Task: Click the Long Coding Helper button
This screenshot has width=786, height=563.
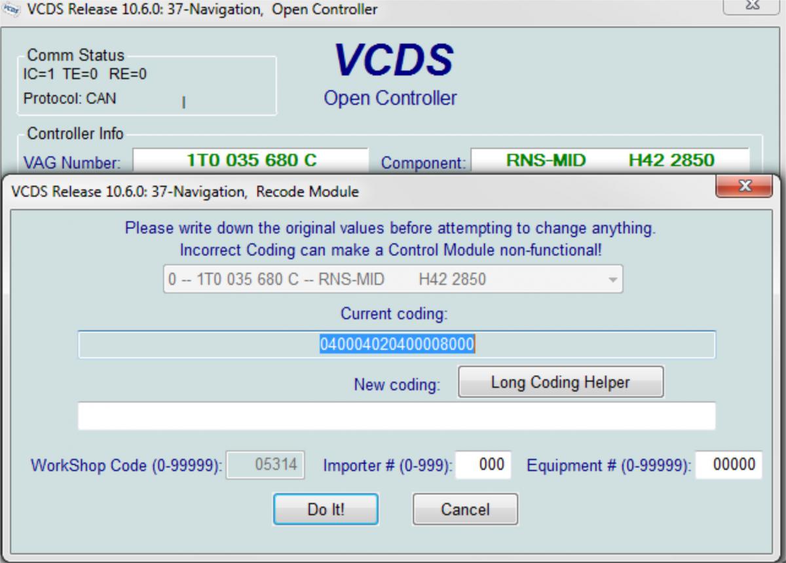Action: (x=560, y=382)
